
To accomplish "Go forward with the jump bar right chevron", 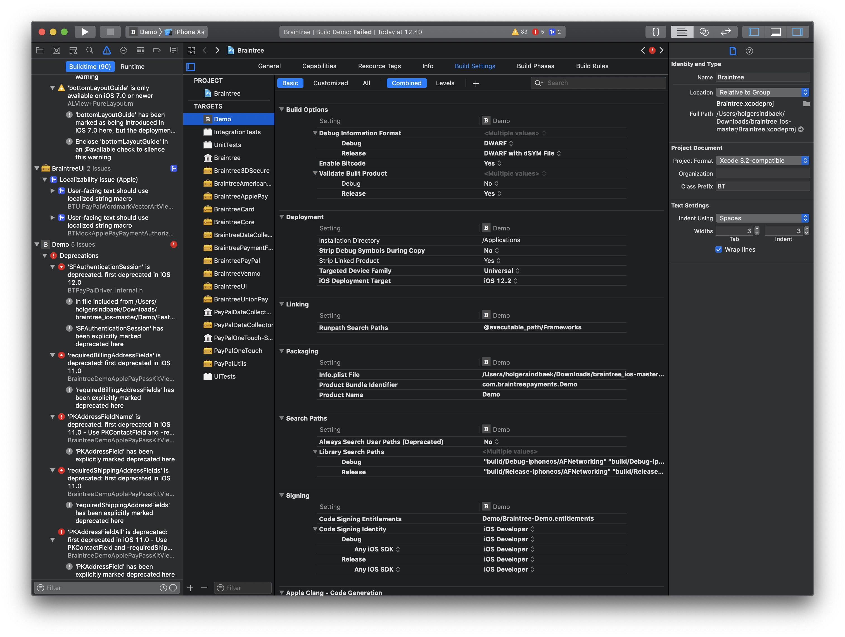I will [217, 50].
